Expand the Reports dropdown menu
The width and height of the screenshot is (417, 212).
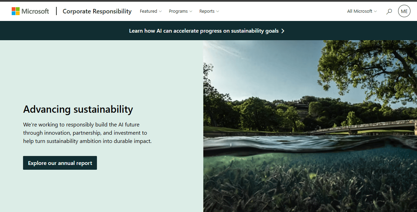(x=209, y=11)
